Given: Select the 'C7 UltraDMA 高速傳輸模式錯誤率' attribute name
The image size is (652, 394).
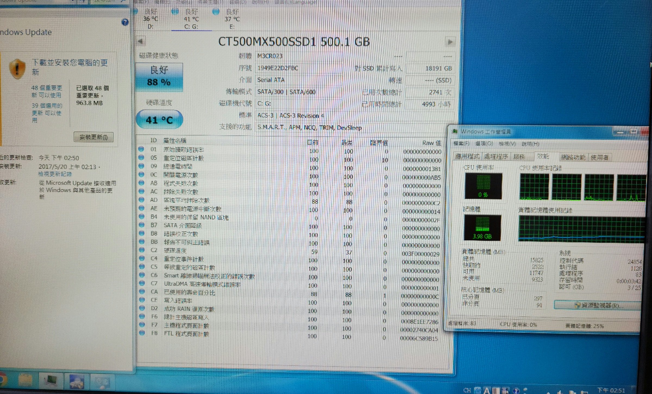Looking at the screenshot, I should pyautogui.click(x=202, y=284).
